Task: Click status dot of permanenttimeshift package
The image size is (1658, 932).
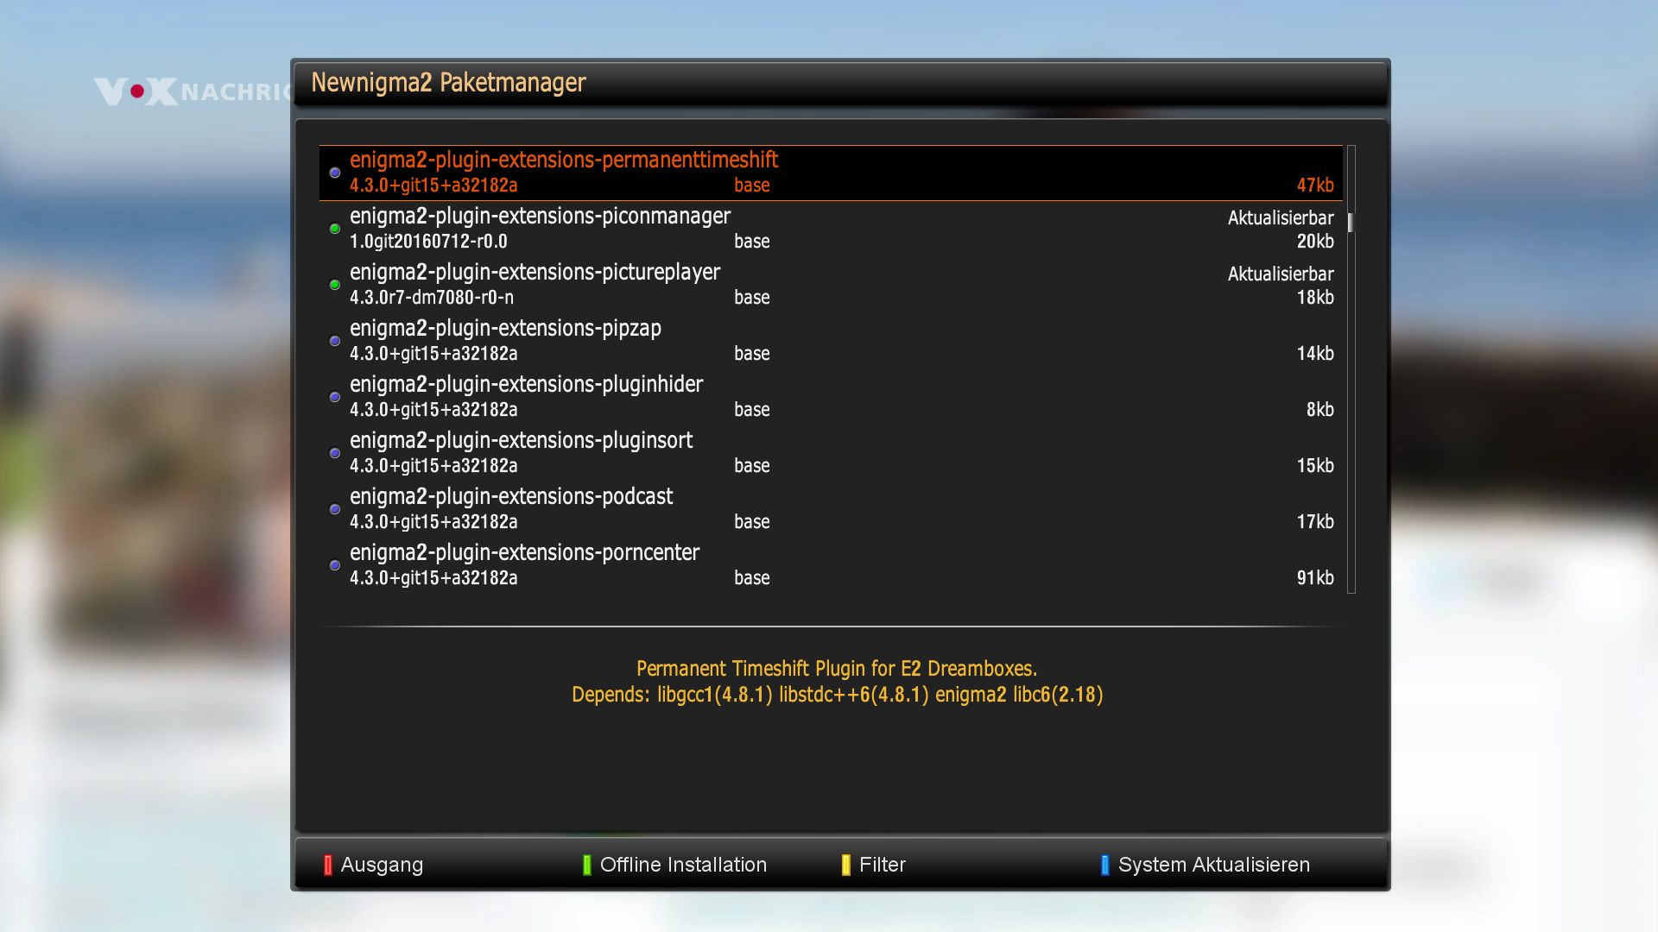Action: click(335, 173)
